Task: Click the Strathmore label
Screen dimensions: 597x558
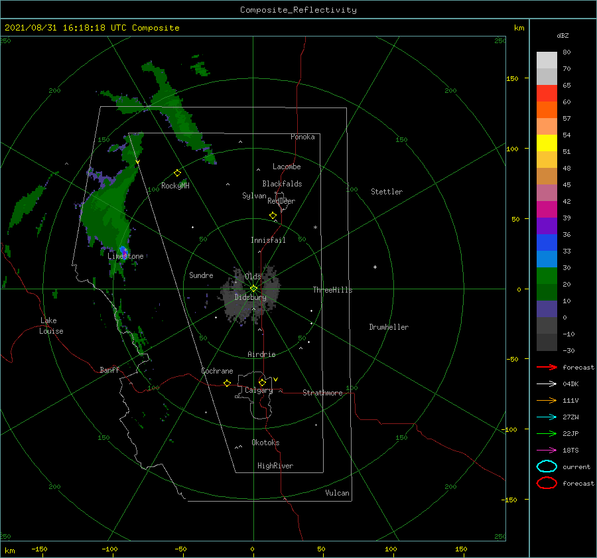Action: click(322, 393)
